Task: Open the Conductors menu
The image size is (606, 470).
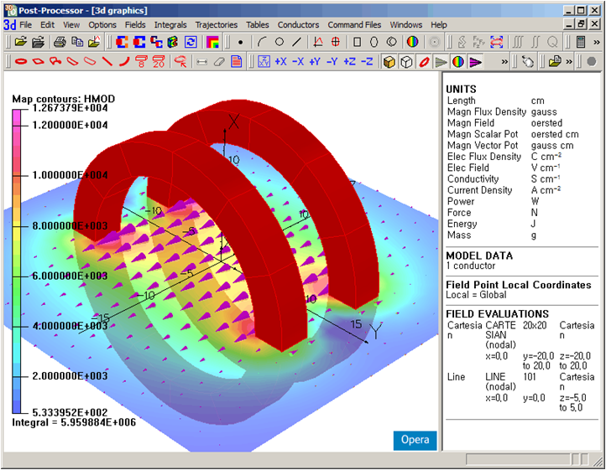Action: click(298, 25)
